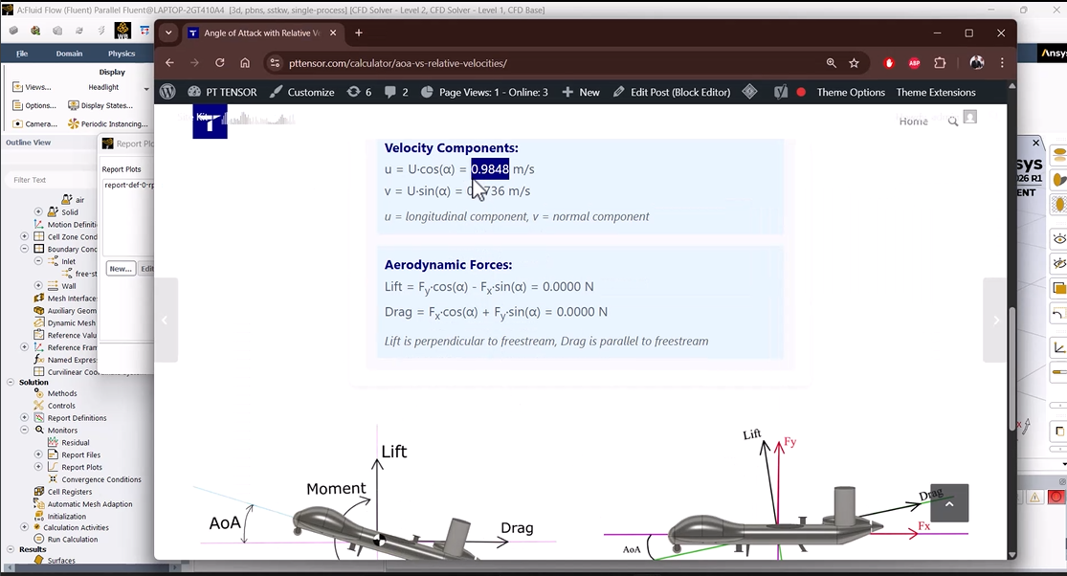
Task: Reload the page using the refresh icon
Action: [x=220, y=63]
